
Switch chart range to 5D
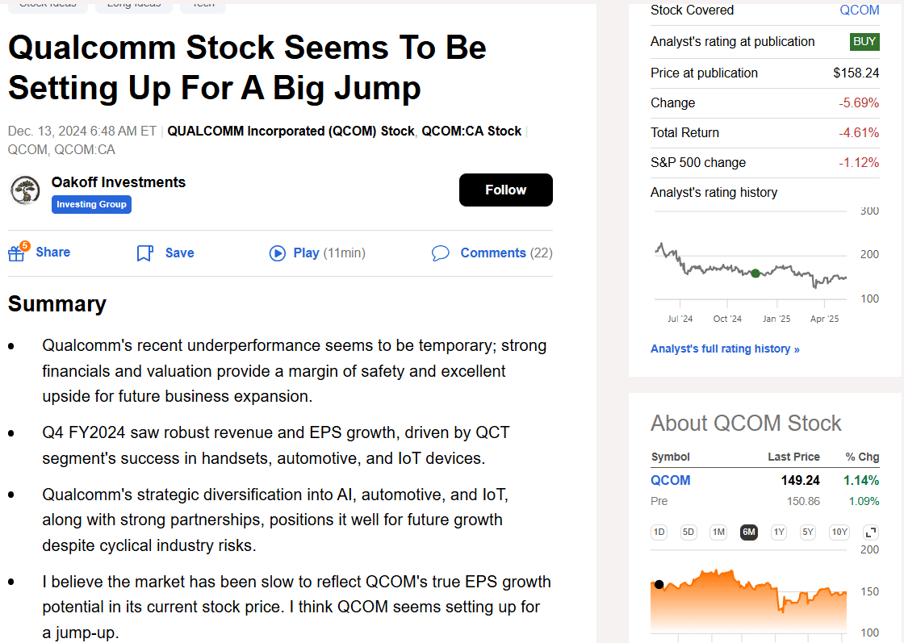[x=688, y=532]
